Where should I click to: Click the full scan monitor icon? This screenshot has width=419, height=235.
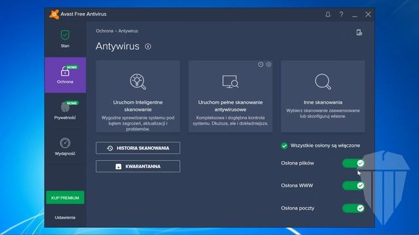coord(230,82)
